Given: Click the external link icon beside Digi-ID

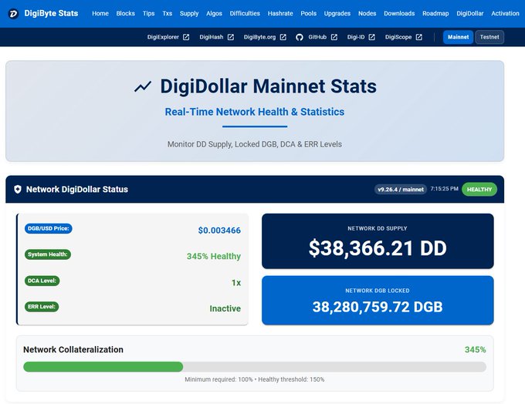Looking at the screenshot, I should click(371, 37).
